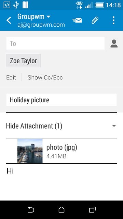Open the three-dot overflow menu

(x=113, y=20)
